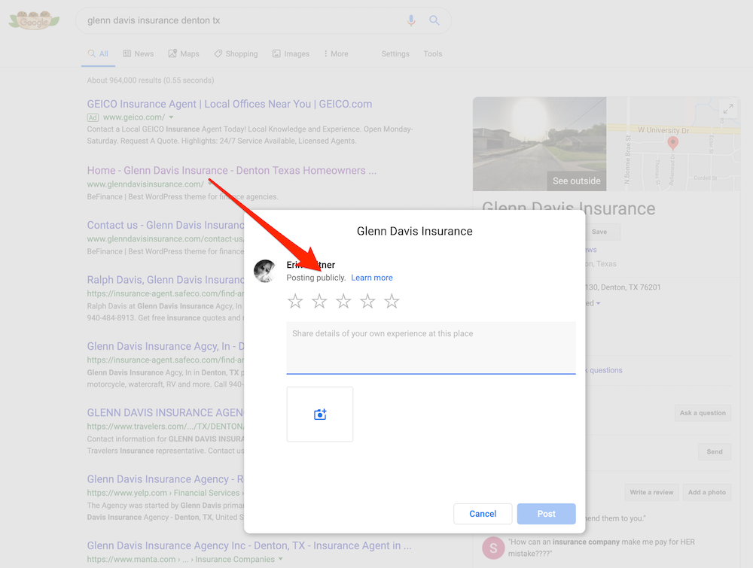Image resolution: width=753 pixels, height=568 pixels.
Task: Click the pink S user avatar
Action: [x=493, y=548]
